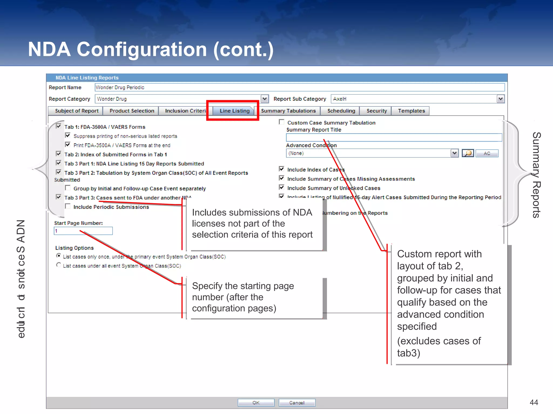Viewport: 553px width, 414px height.
Task: Click the Advanced Condition lookup magnifier icon
Action: [468, 153]
